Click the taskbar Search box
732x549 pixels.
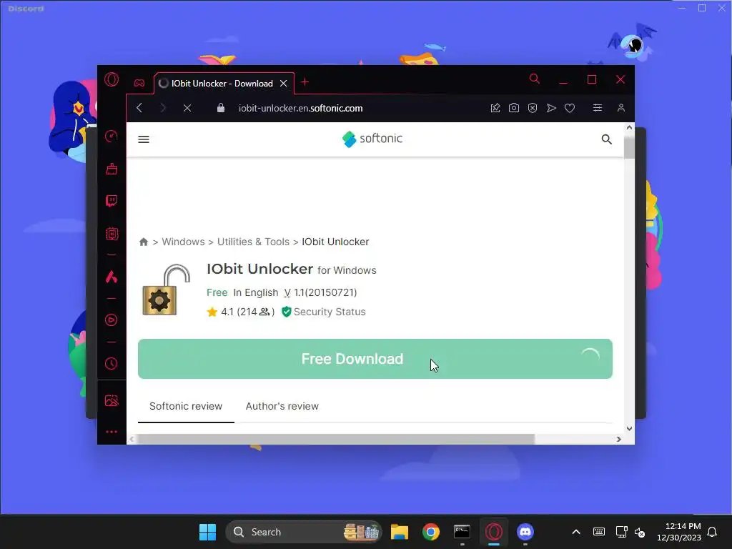coord(303,532)
